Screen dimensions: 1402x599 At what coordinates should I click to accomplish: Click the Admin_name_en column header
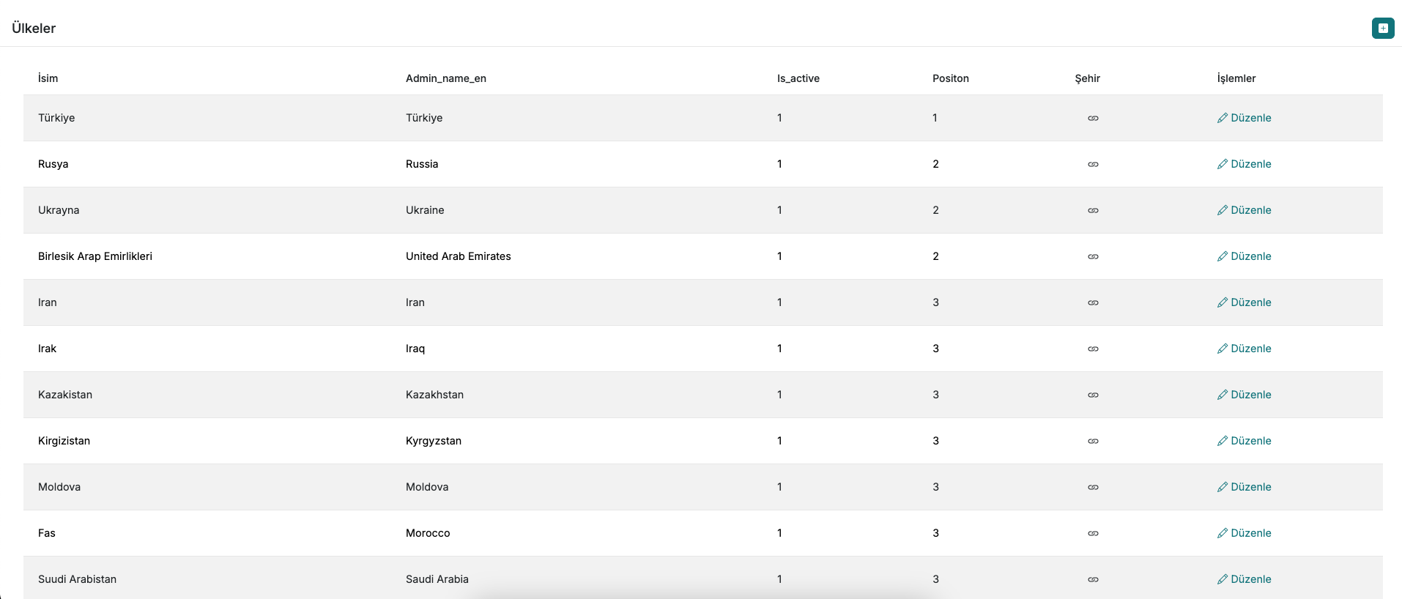(x=446, y=78)
